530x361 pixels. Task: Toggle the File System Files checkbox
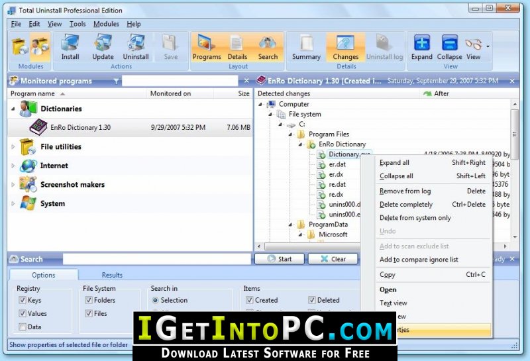click(89, 313)
